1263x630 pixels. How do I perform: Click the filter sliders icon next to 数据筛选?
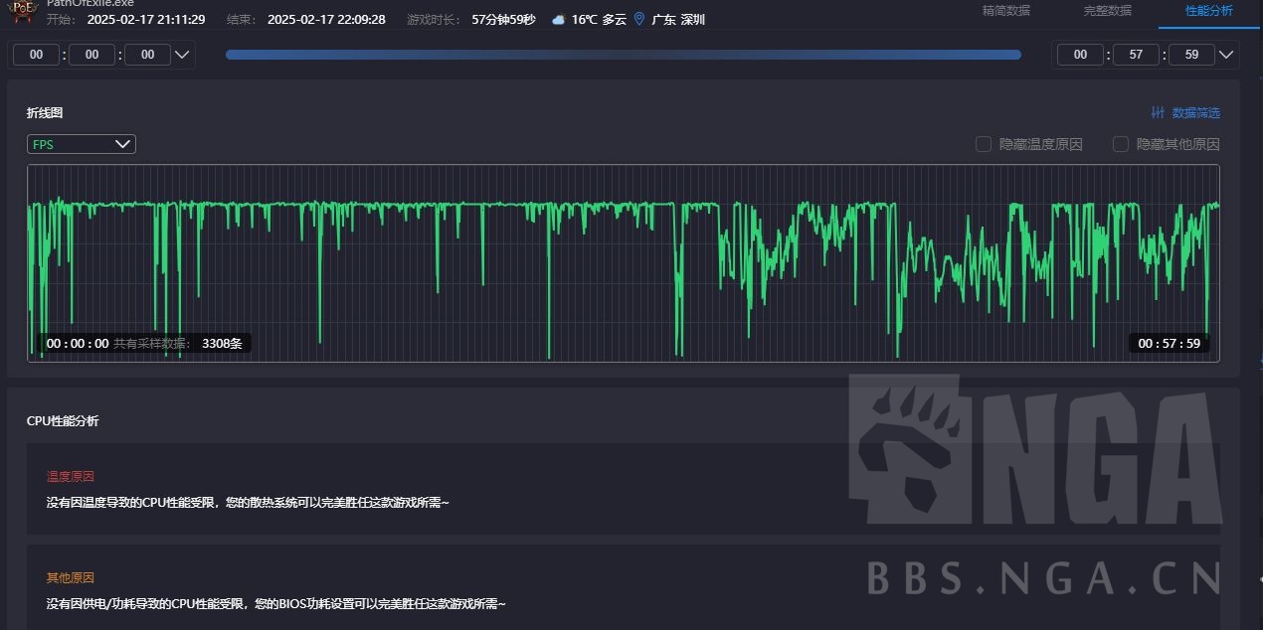[x=1157, y=112]
